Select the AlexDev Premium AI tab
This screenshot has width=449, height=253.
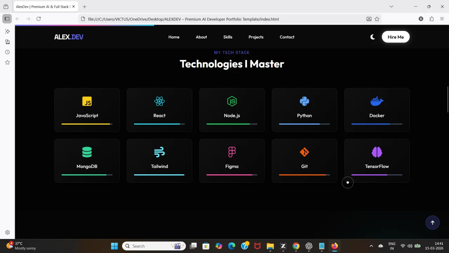(x=46, y=7)
